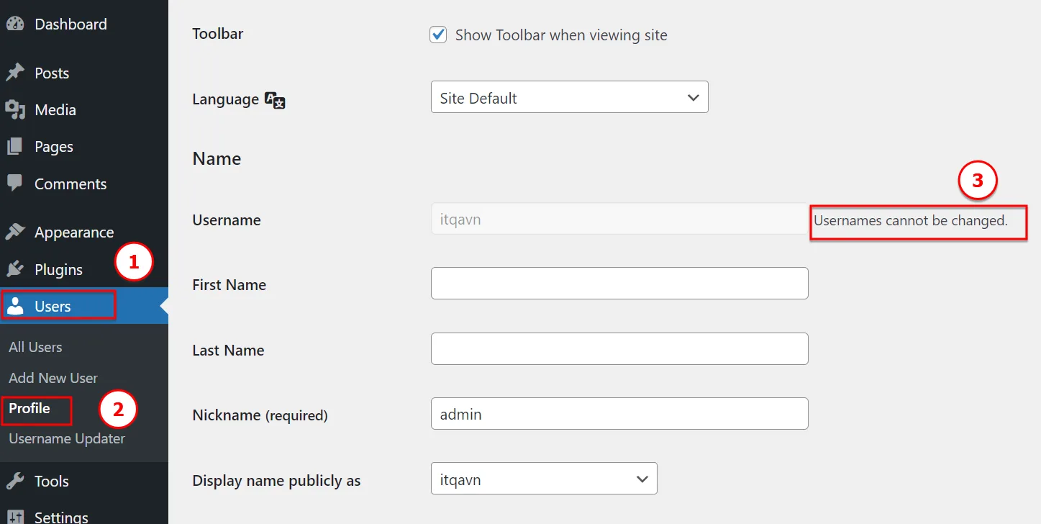Click the Nickname field containing admin
The height and width of the screenshot is (524, 1041).
pyautogui.click(x=619, y=413)
